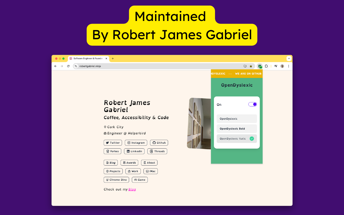
Task: Click the browser back arrow
Action: (x=56, y=66)
